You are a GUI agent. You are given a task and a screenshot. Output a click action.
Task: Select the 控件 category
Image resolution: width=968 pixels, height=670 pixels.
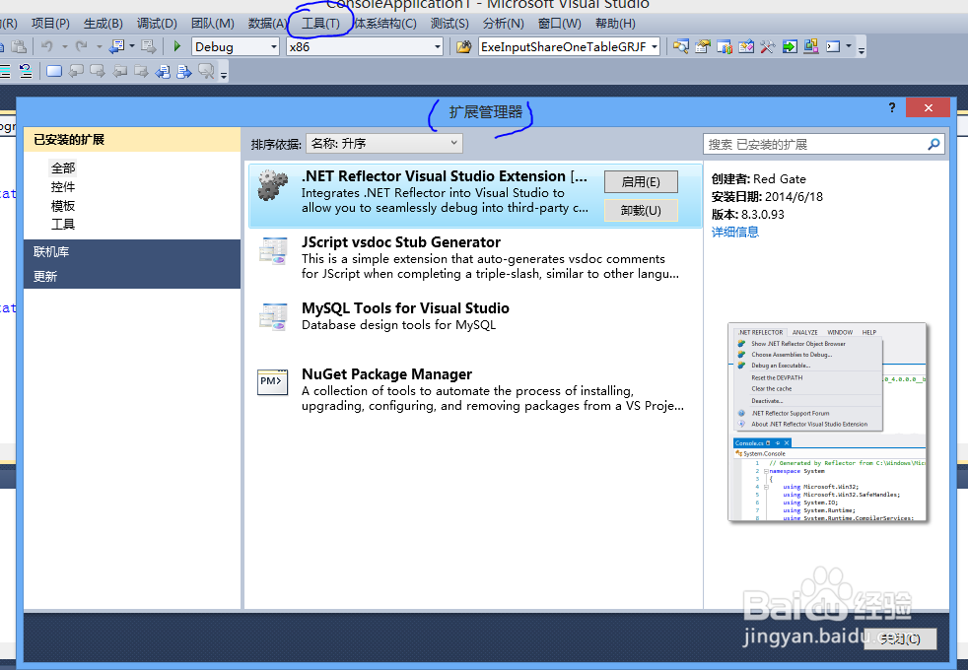[x=63, y=187]
